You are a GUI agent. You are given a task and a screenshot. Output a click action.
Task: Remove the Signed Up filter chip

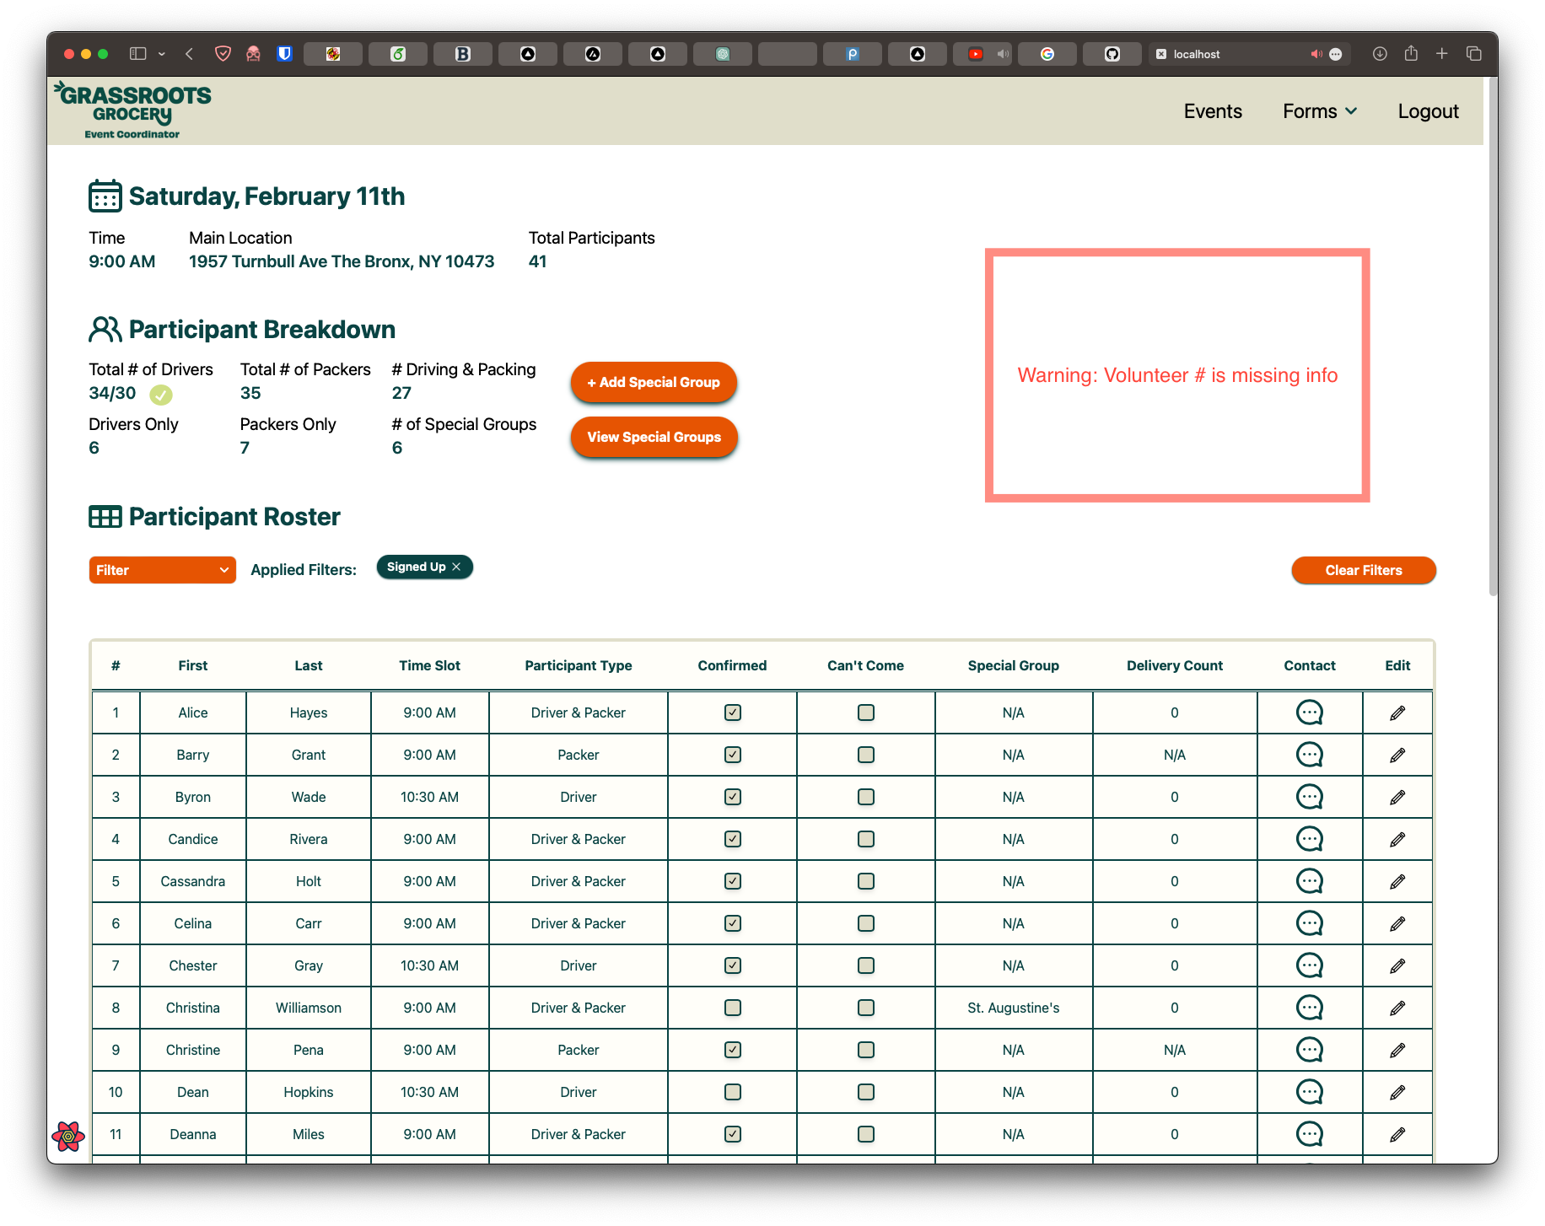[456, 567]
